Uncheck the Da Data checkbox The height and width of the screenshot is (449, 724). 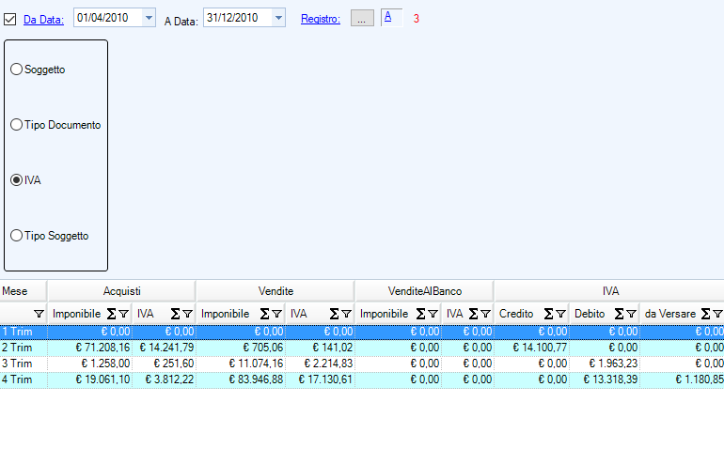tap(10, 18)
